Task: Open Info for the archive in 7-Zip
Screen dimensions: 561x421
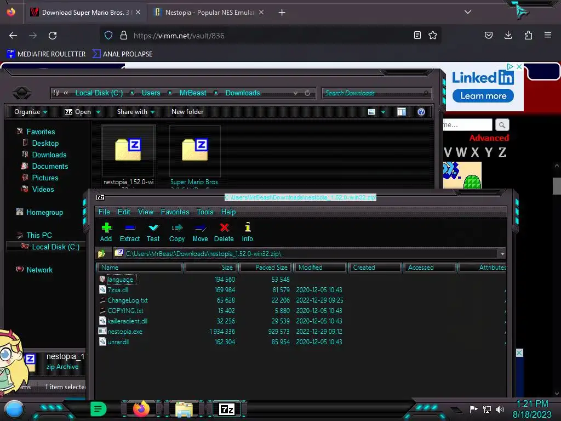Action: pyautogui.click(x=247, y=232)
